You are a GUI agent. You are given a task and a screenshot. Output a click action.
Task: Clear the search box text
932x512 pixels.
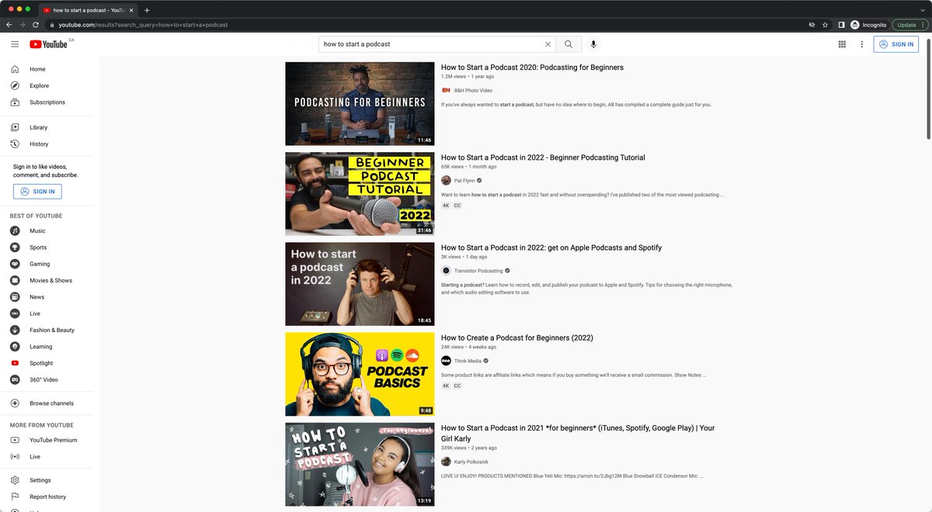(x=548, y=44)
